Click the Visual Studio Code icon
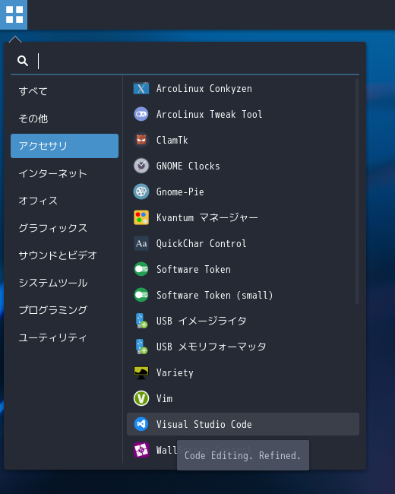 pos(141,424)
